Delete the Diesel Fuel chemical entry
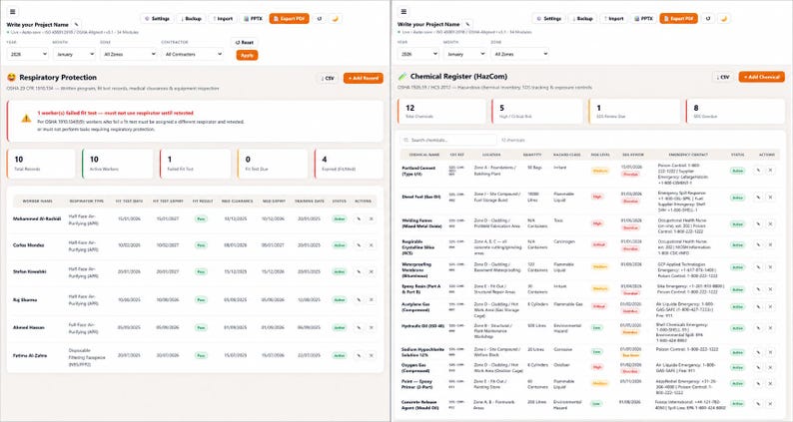Image resolution: width=793 pixels, height=422 pixels. tap(770, 198)
